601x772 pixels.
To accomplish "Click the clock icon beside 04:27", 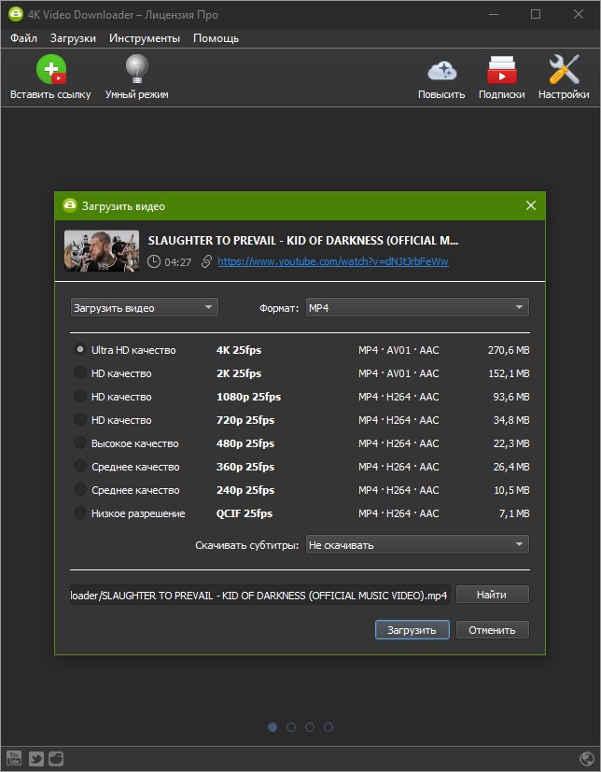I will [154, 261].
